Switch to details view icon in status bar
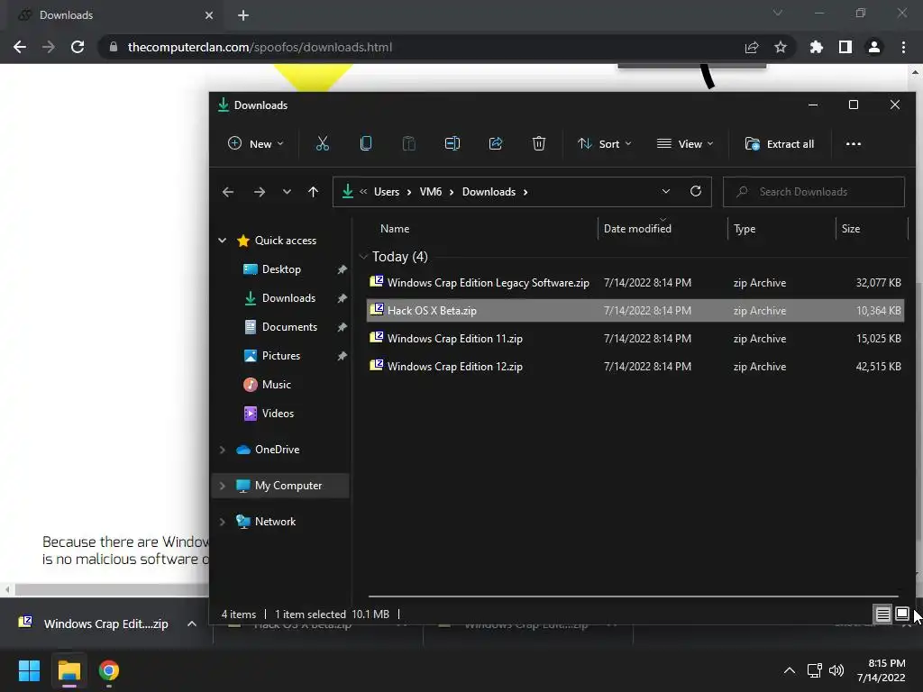 882,615
